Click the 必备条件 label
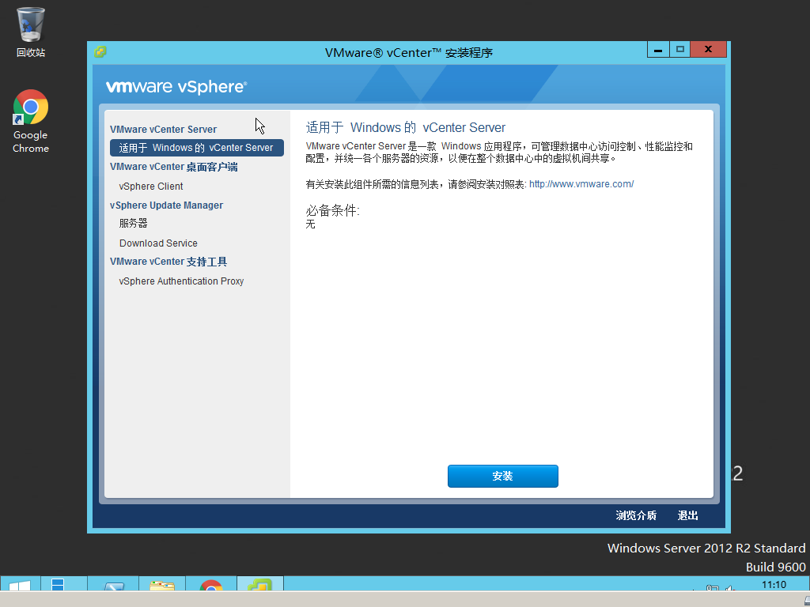810x607 pixels. pos(332,210)
